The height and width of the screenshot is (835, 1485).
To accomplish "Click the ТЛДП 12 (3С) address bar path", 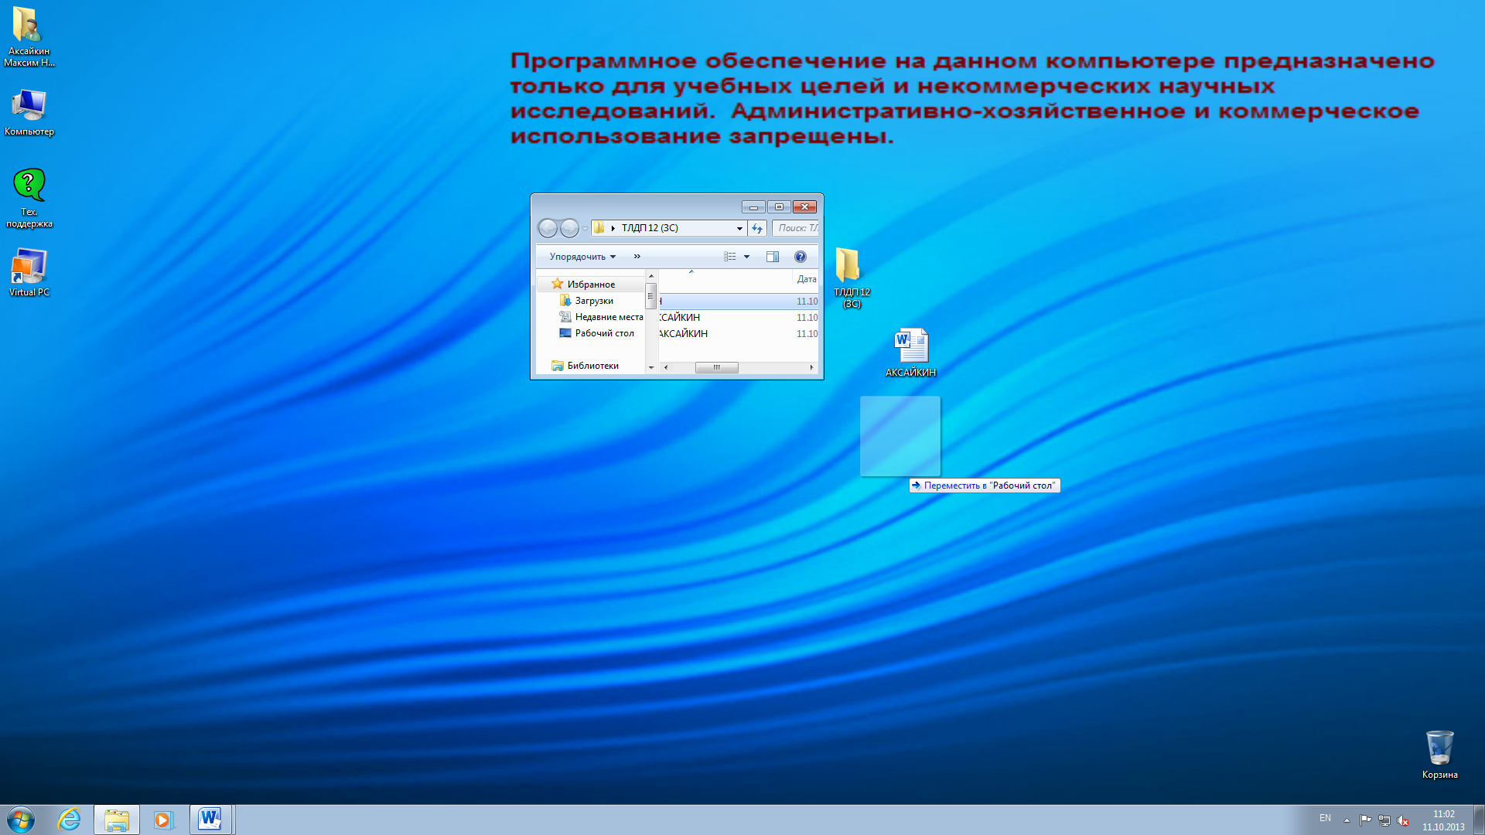I will (x=650, y=228).
